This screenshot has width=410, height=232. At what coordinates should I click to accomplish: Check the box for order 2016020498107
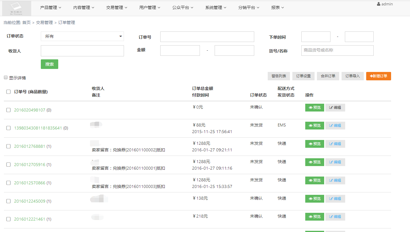[x=8, y=110]
